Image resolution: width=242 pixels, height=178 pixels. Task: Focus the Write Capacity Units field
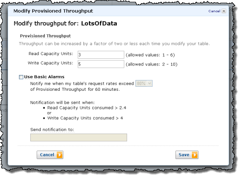[x=101, y=64]
